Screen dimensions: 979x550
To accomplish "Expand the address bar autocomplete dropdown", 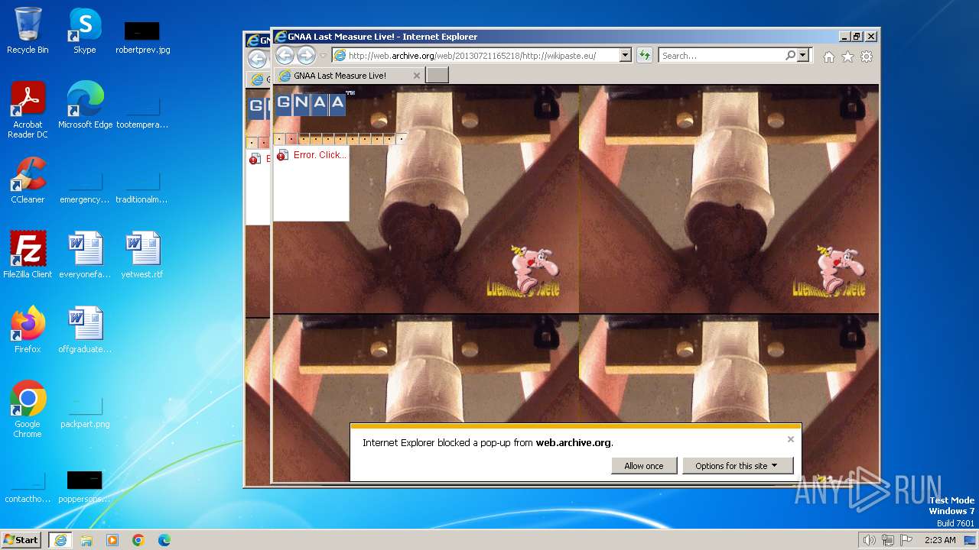I will point(625,55).
